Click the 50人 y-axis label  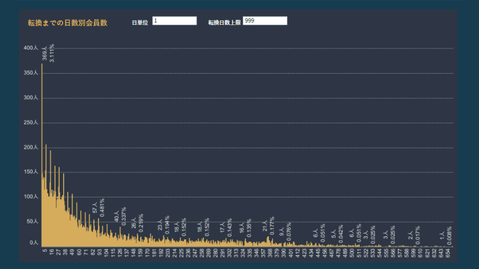(x=32, y=221)
